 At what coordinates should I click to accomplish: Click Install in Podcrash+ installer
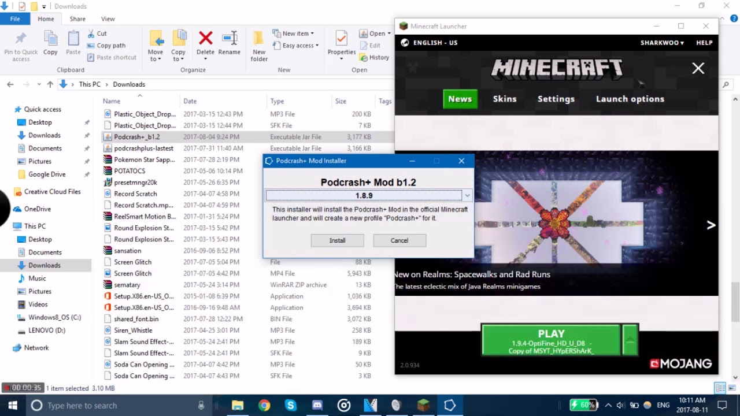pyautogui.click(x=338, y=240)
